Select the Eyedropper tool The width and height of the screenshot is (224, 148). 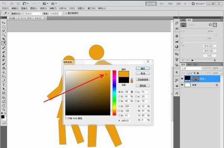[4, 43]
